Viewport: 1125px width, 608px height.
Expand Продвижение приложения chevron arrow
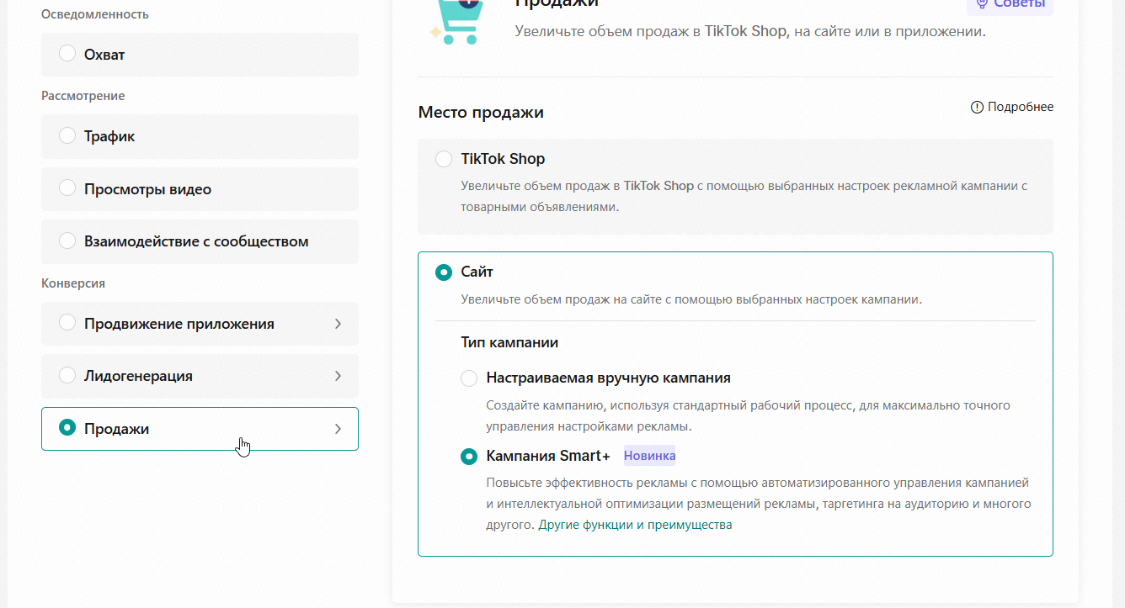click(x=338, y=324)
